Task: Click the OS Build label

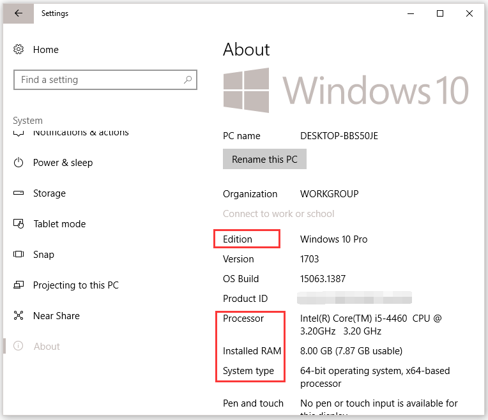Action: 241,279
